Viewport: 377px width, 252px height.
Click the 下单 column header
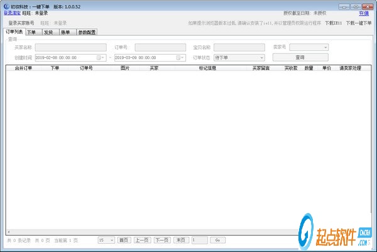(x=55, y=68)
